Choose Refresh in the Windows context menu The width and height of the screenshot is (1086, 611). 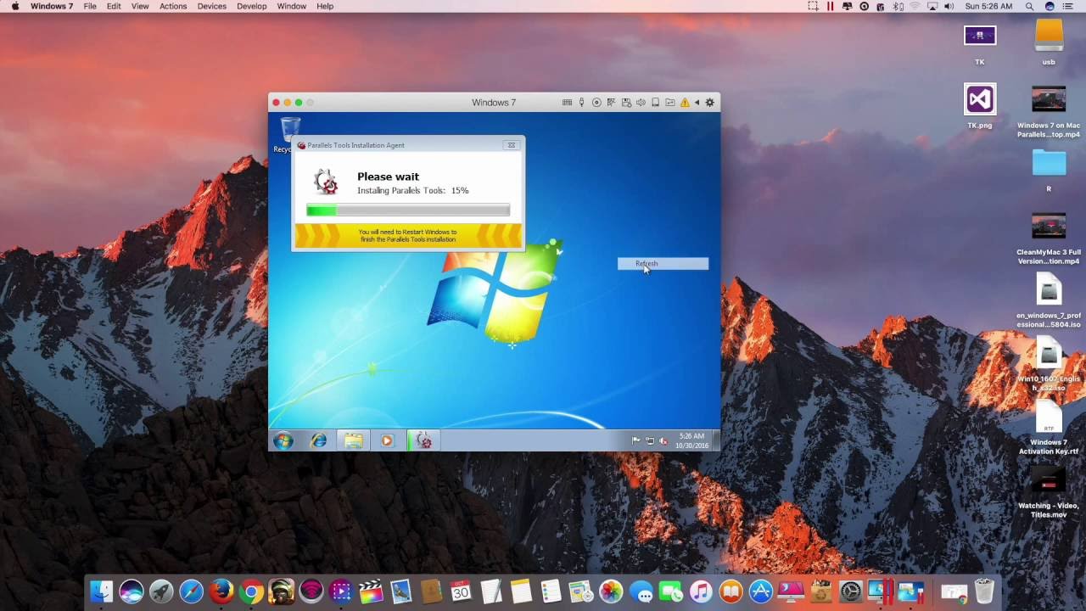click(663, 264)
